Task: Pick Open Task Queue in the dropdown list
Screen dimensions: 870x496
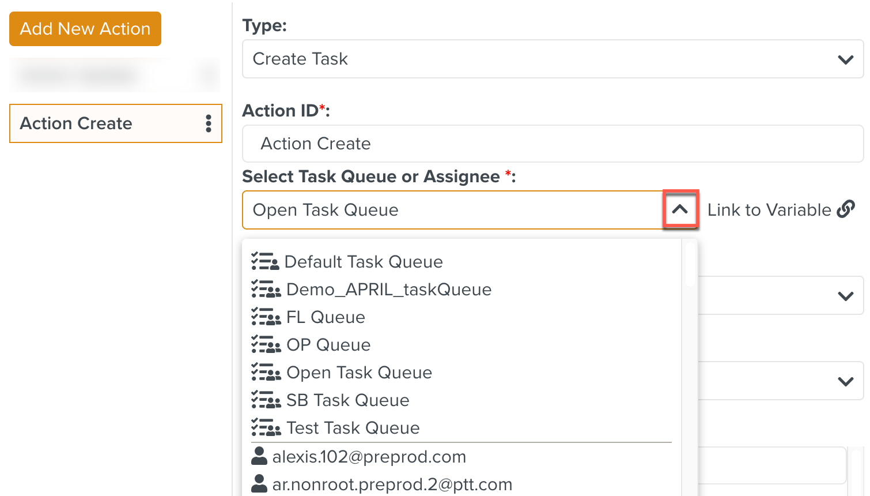Action: tap(358, 373)
